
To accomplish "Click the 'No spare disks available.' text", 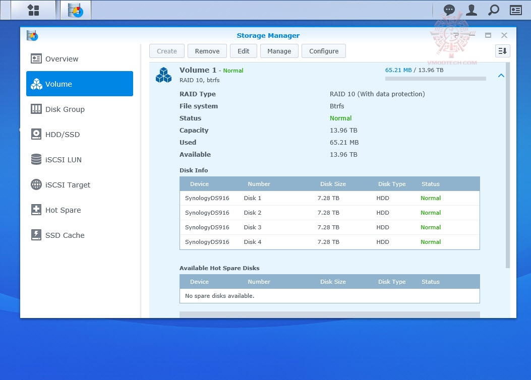I will click(219, 296).
